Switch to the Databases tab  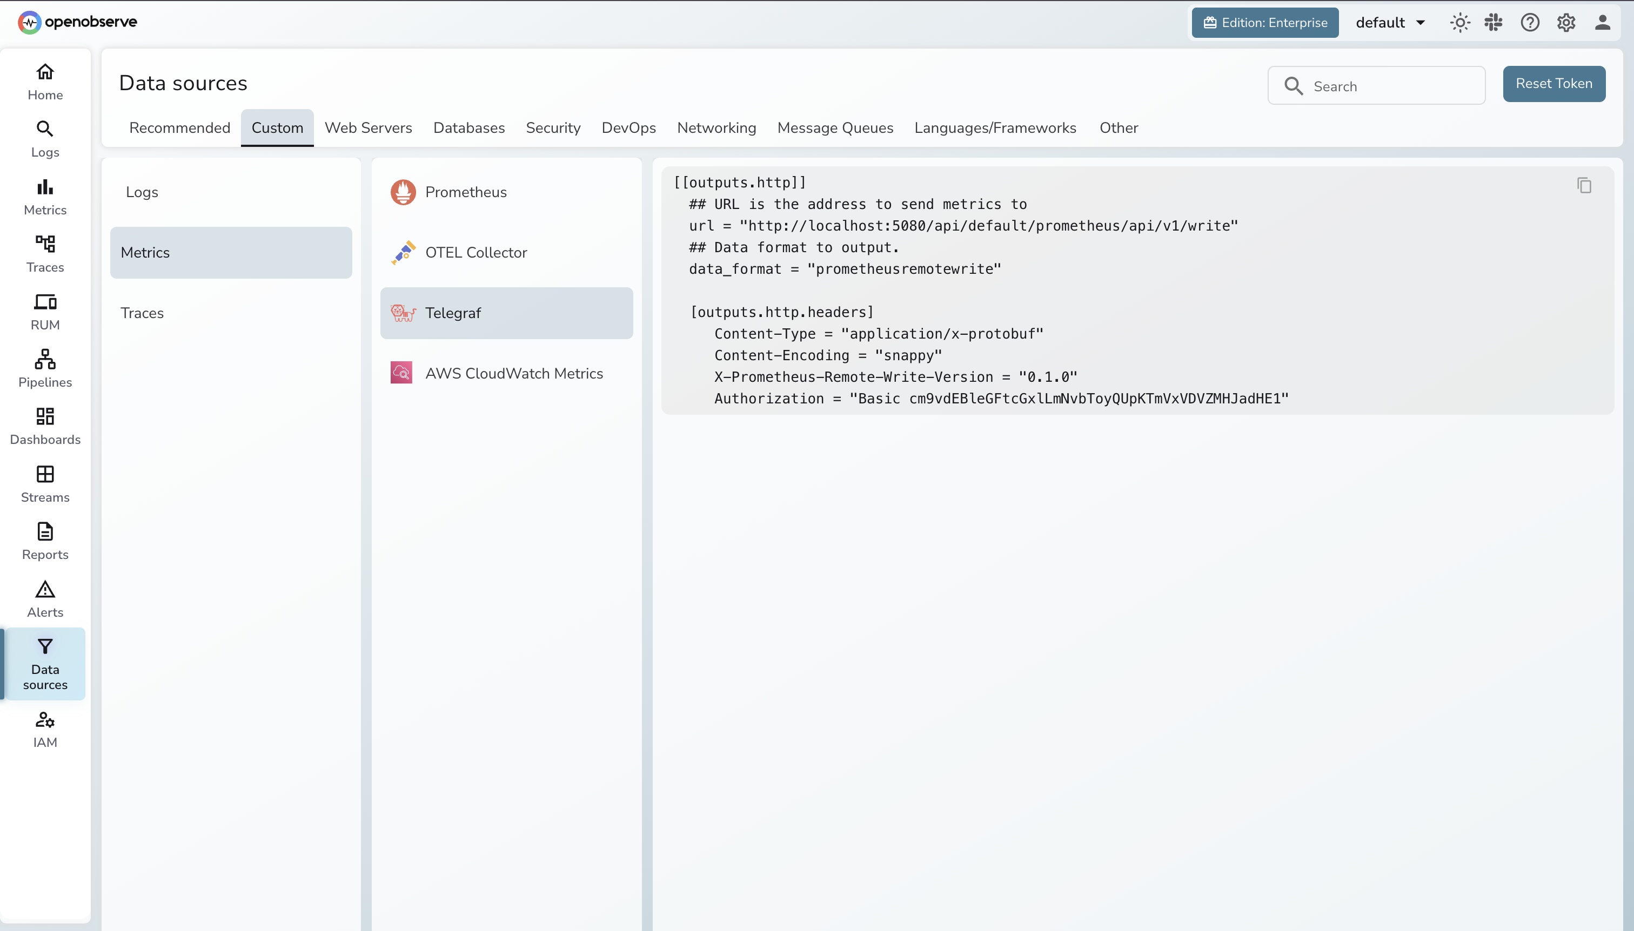(x=469, y=128)
